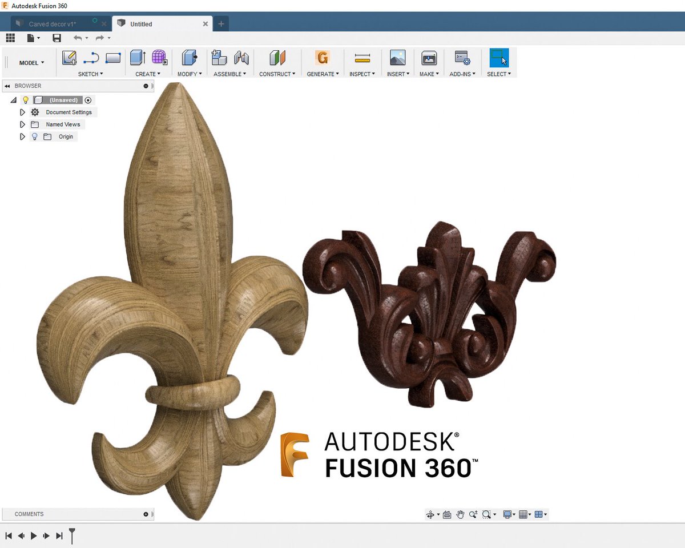The image size is (685, 548).
Task: Open the CREATE menu dropdown
Action: tap(148, 74)
